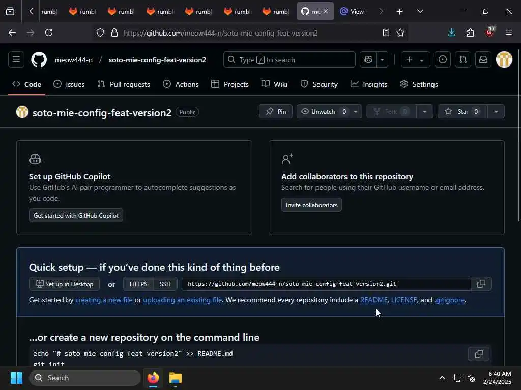Open the Security tab

(319, 84)
